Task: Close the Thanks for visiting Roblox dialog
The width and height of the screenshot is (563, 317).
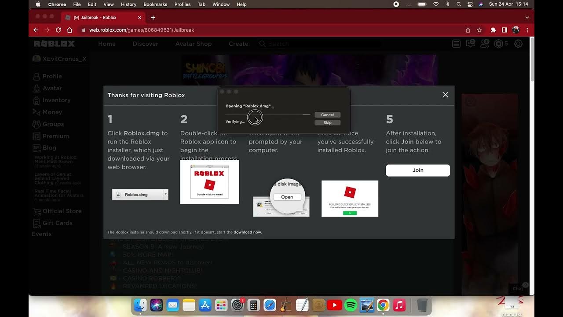Action: 445,95
